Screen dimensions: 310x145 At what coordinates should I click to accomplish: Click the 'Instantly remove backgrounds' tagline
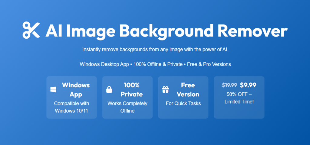(155, 50)
